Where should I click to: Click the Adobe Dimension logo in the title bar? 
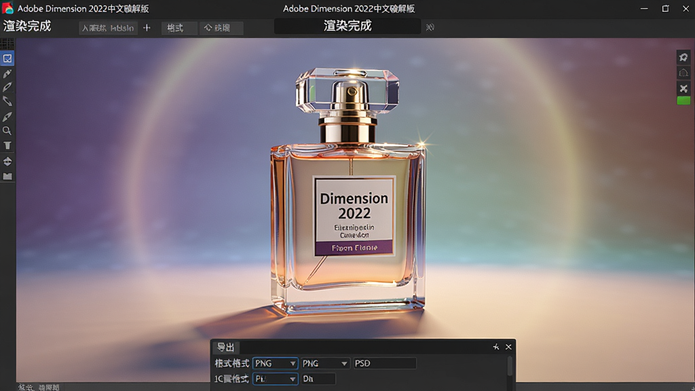tap(7, 8)
